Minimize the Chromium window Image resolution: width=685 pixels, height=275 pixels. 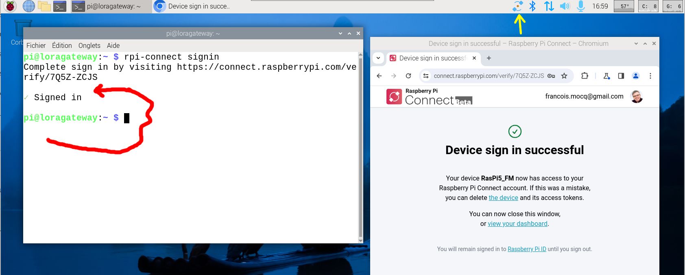click(636, 43)
